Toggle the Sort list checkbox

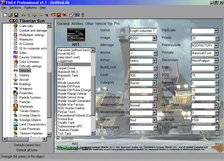click(x=58, y=138)
